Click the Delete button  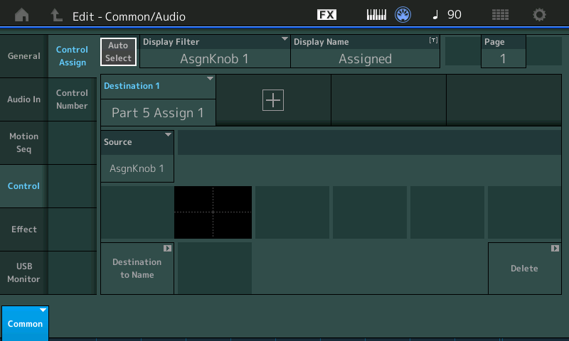pos(524,269)
